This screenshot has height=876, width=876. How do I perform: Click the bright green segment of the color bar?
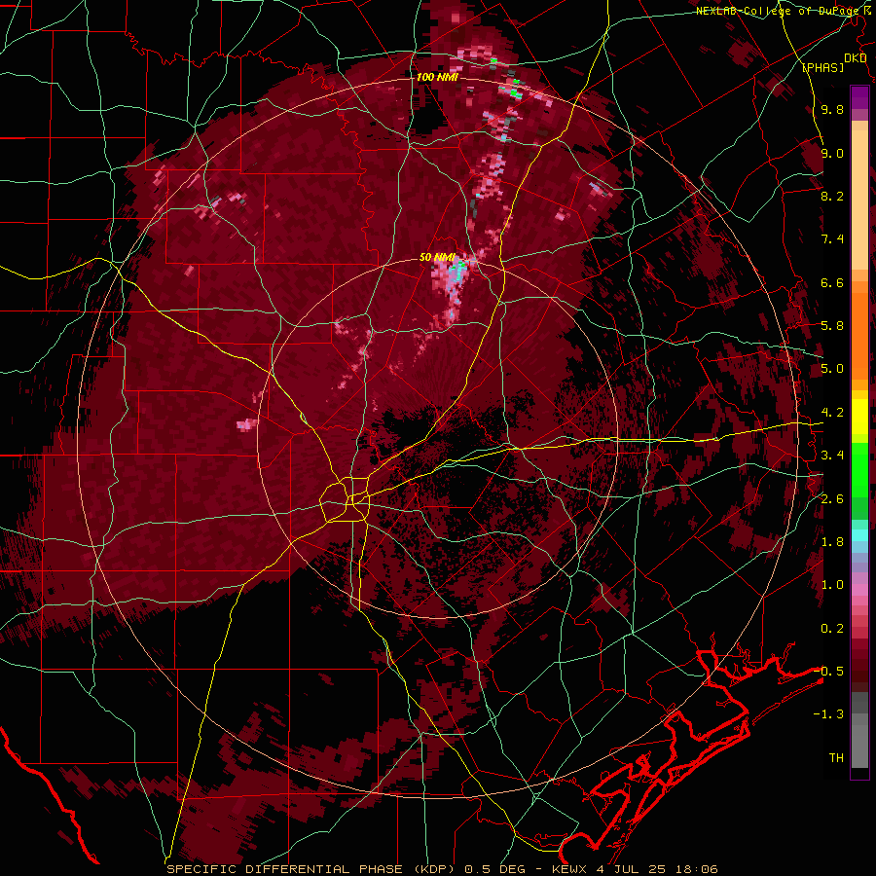[859, 470]
